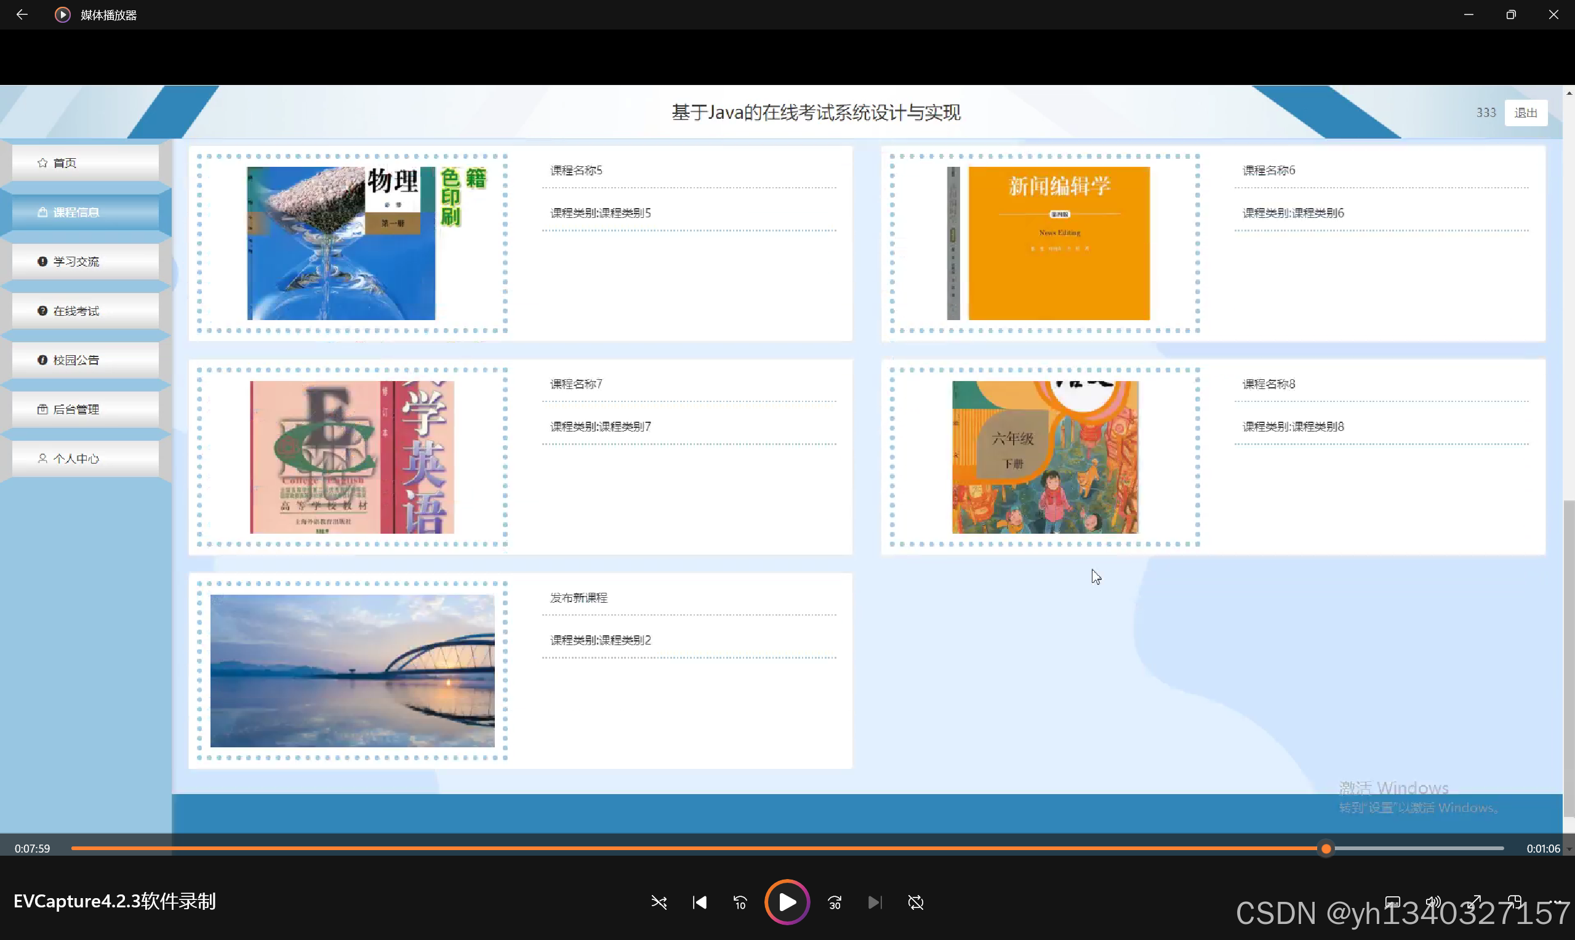Skip back 10 seconds
The height and width of the screenshot is (940, 1575).
click(740, 902)
